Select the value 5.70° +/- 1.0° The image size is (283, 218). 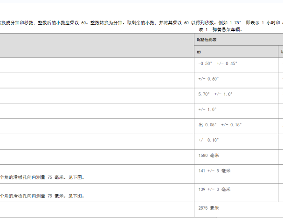point(215,94)
